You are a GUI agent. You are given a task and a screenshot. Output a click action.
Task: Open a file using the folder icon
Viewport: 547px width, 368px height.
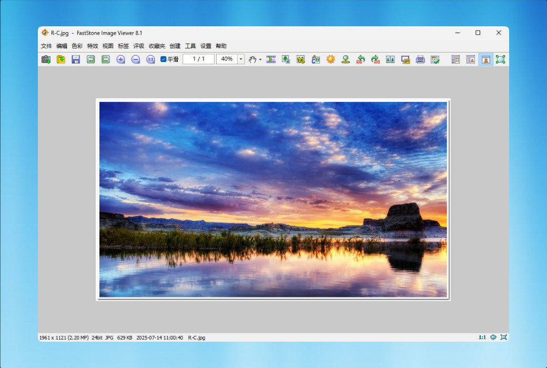[60, 59]
